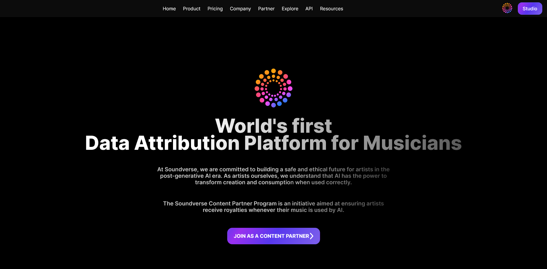
Task: Open the Product menu
Action: [192, 9]
